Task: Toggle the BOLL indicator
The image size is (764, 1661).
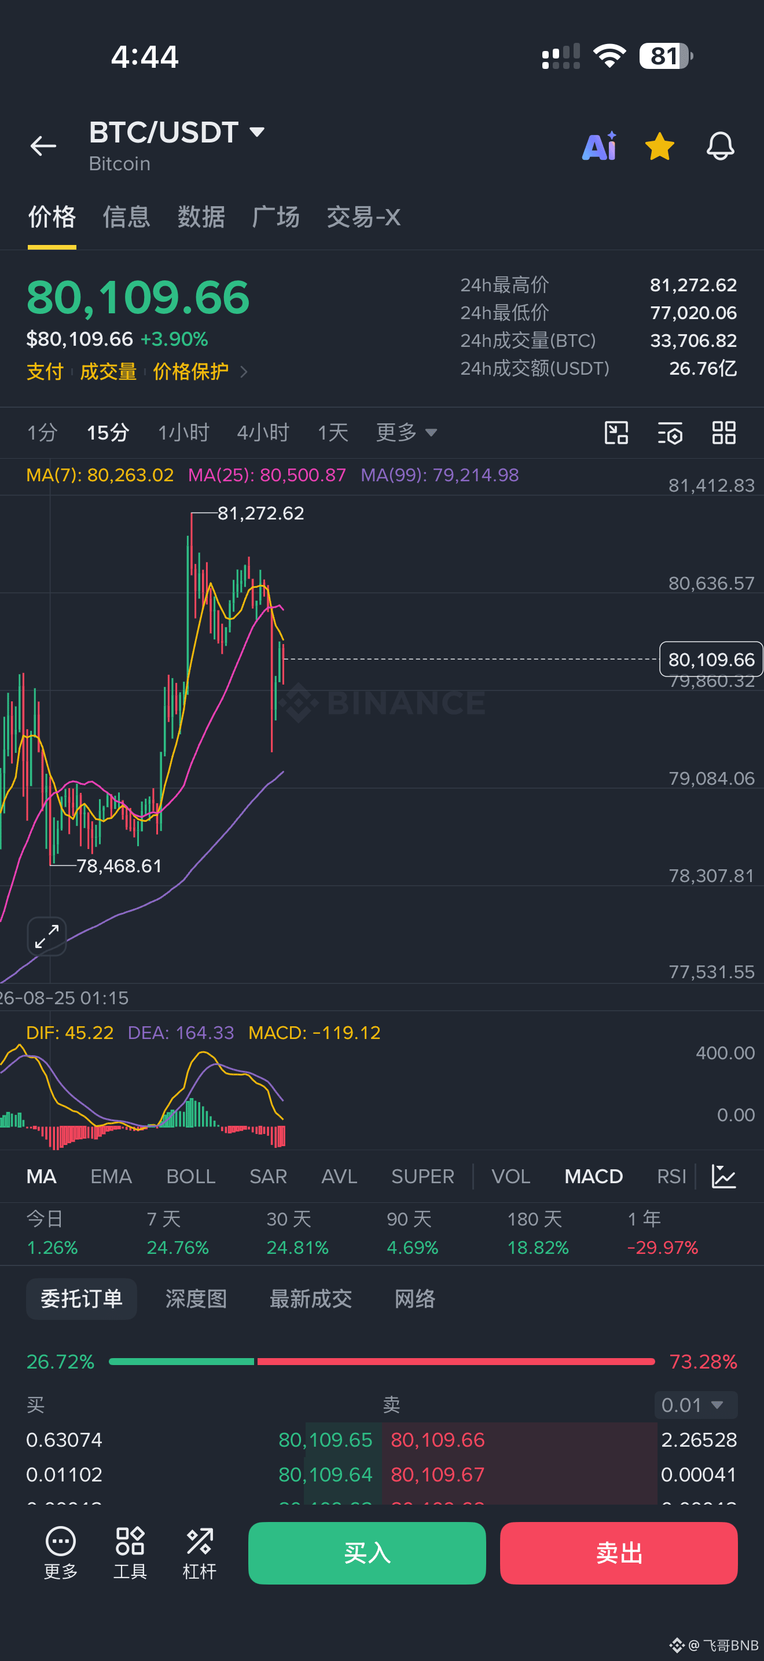Action: (190, 1177)
